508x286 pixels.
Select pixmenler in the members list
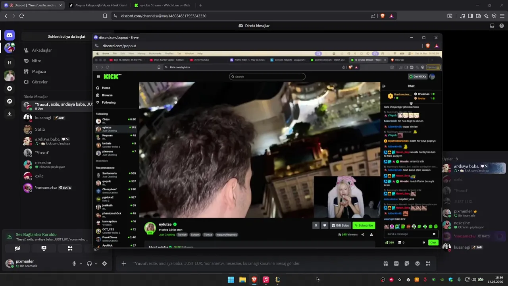[474, 213]
